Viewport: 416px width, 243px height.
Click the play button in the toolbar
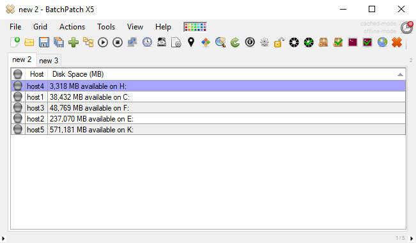[x=103, y=42]
